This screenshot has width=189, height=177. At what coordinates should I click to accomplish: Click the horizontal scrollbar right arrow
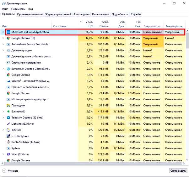[184, 164]
